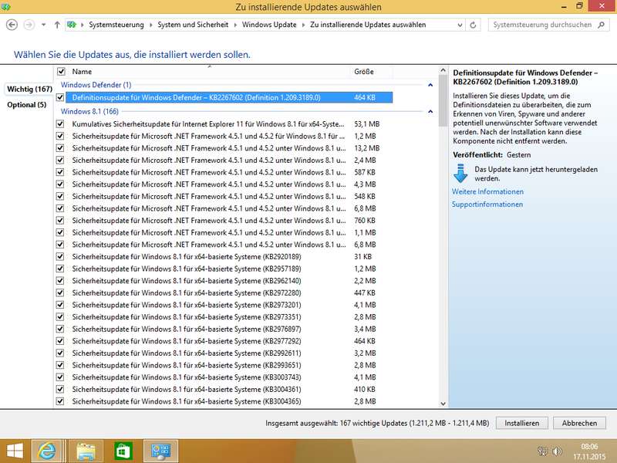This screenshot has width=617, height=463.
Task: Uncheck the Windows Defender definition update
Action: point(60,97)
